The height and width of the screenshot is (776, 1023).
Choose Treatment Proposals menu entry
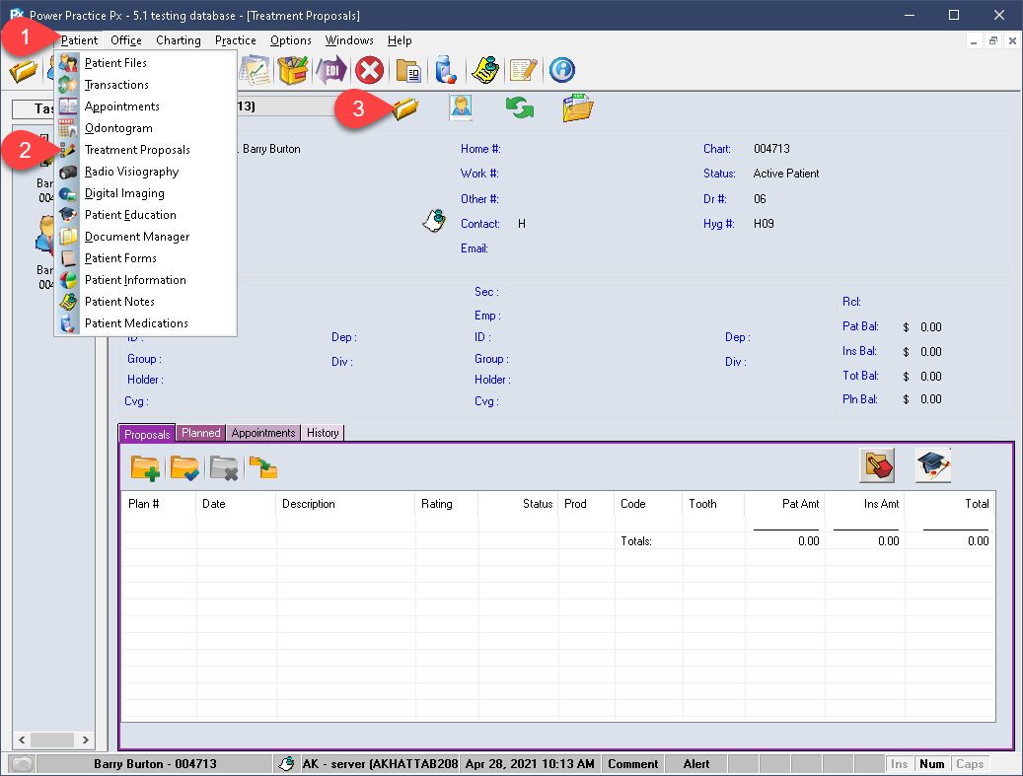tap(145, 150)
